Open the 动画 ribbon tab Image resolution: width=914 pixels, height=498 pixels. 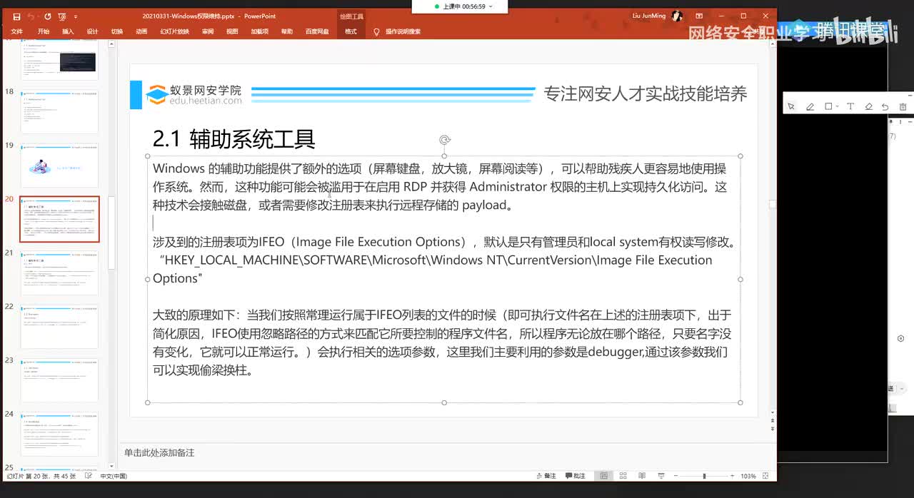coord(141,31)
